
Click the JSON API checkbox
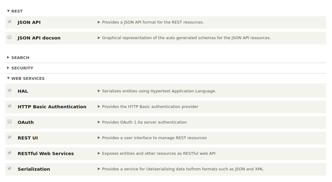(10, 21)
